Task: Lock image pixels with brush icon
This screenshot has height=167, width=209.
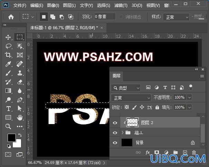Action: coord(135,107)
